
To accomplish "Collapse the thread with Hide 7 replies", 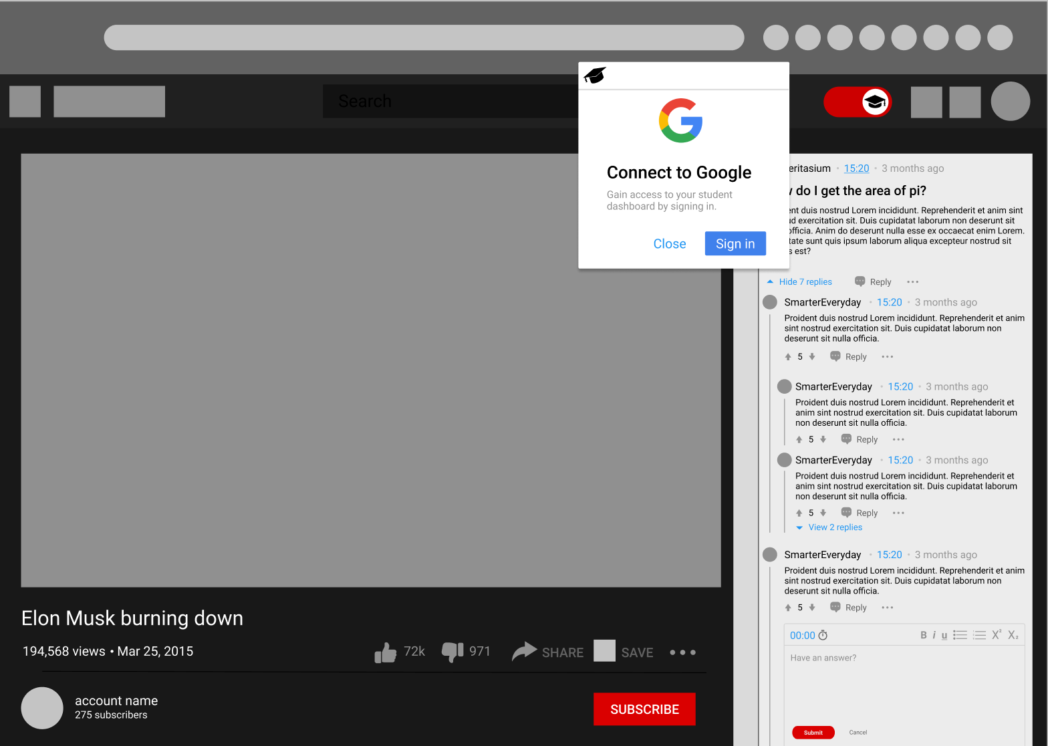I will pos(799,281).
